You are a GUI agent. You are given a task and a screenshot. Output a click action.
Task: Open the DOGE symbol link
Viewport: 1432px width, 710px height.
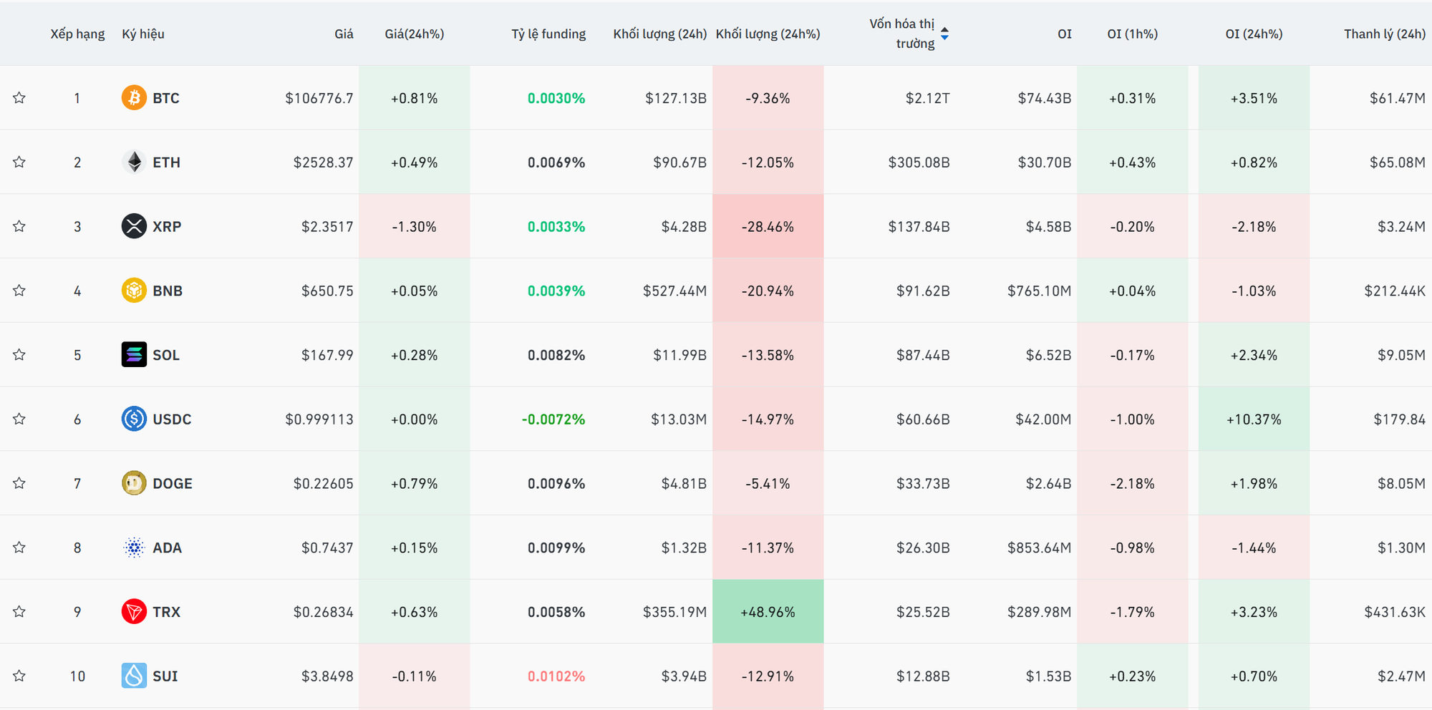click(173, 484)
